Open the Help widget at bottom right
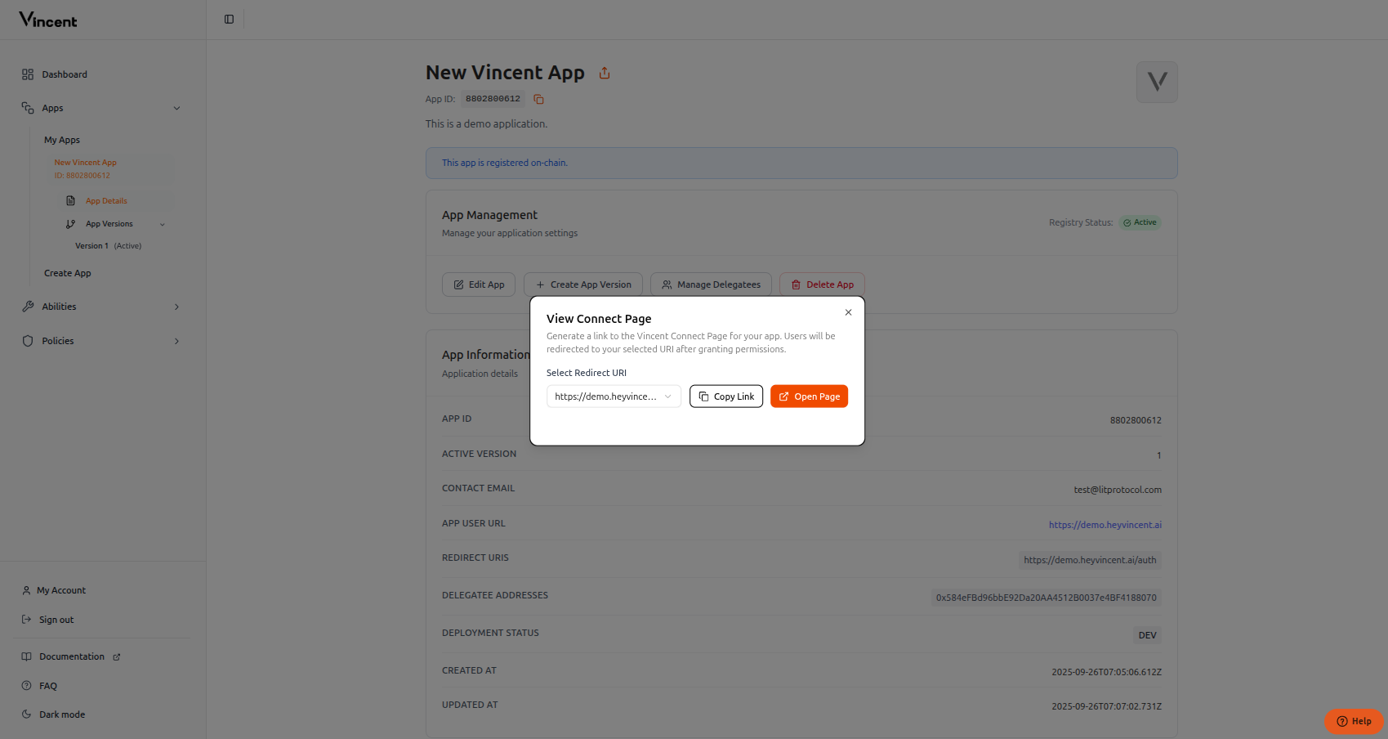 click(x=1353, y=721)
